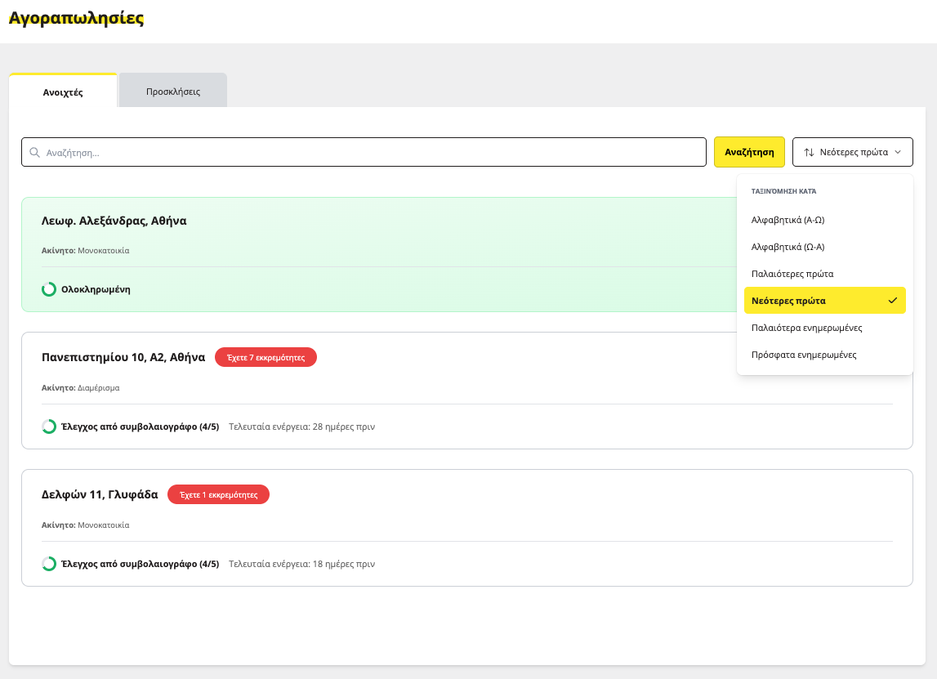The image size is (937, 679).
Task: Click Τελευταία ενέργεια: 18 ημέρες πριν
Action: point(301,564)
